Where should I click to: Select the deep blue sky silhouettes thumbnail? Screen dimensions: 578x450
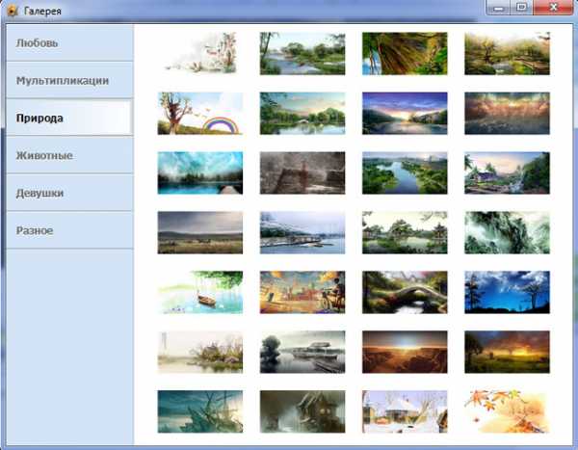[x=507, y=292]
